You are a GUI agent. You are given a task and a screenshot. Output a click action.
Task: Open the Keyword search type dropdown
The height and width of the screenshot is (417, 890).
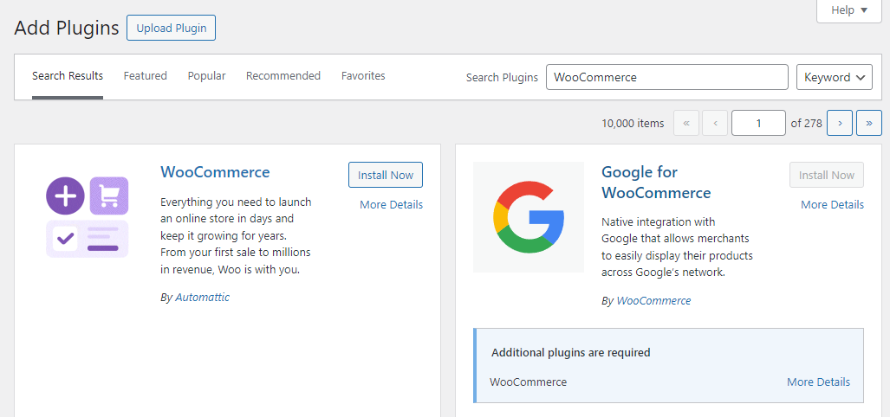(x=835, y=77)
